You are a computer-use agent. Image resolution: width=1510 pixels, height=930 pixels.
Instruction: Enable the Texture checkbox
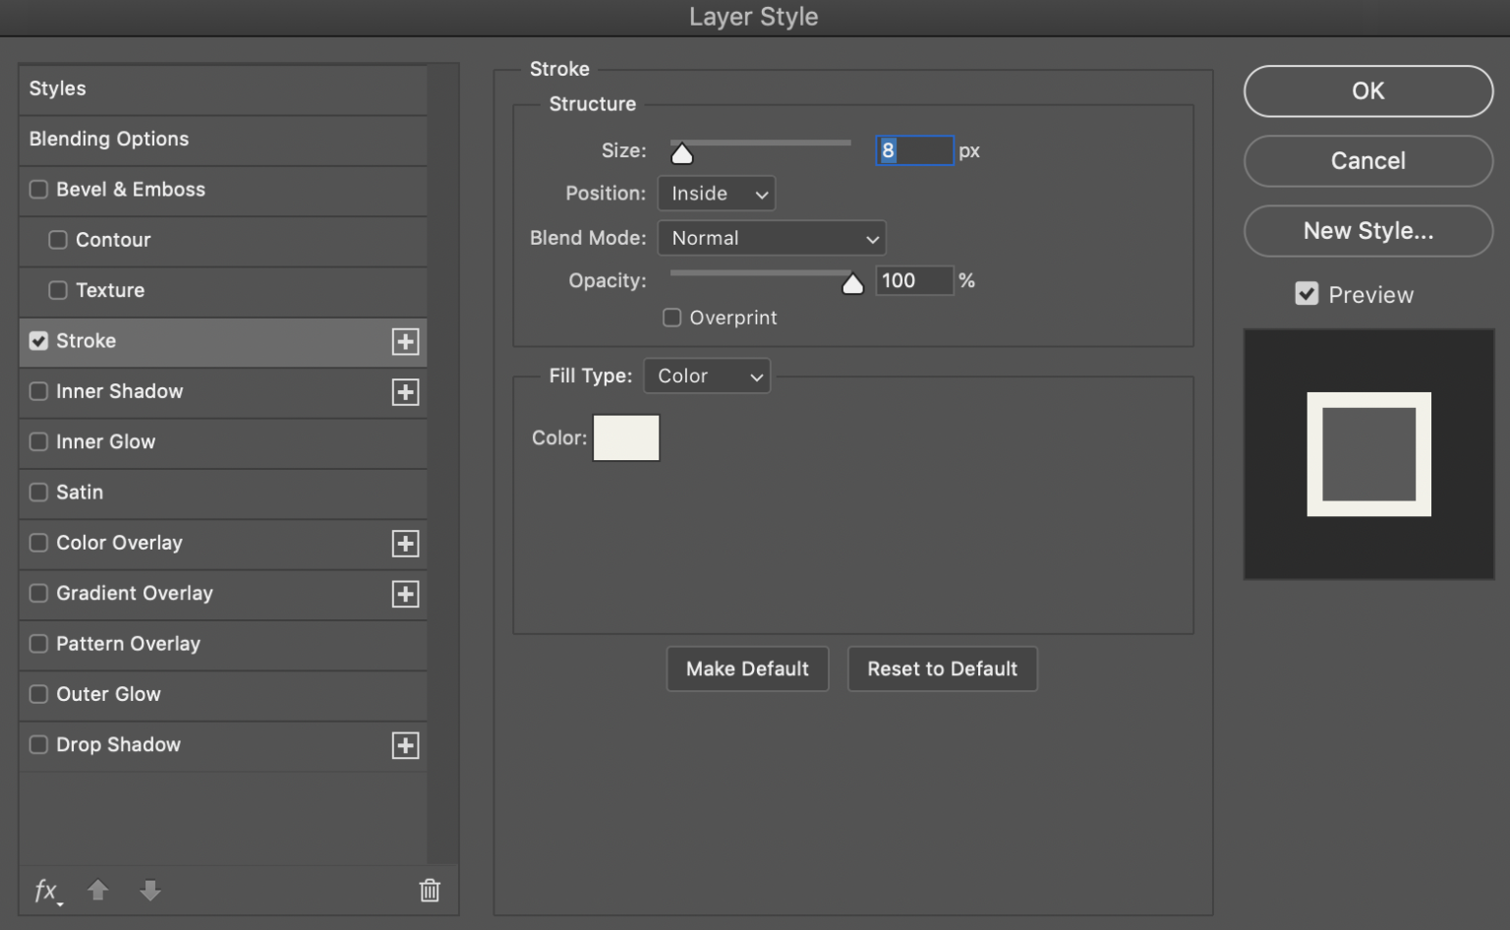click(x=58, y=290)
